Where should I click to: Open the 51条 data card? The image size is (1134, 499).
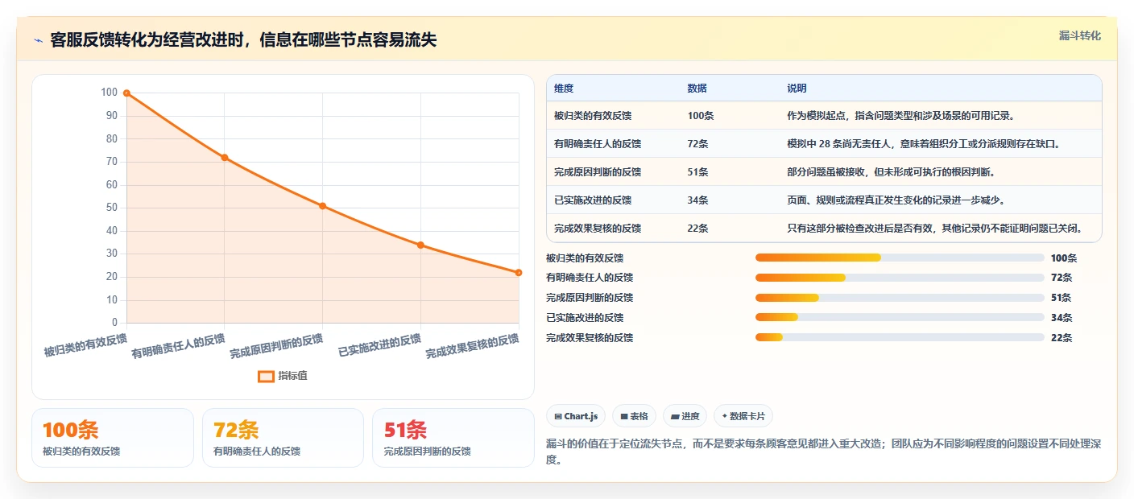point(453,438)
